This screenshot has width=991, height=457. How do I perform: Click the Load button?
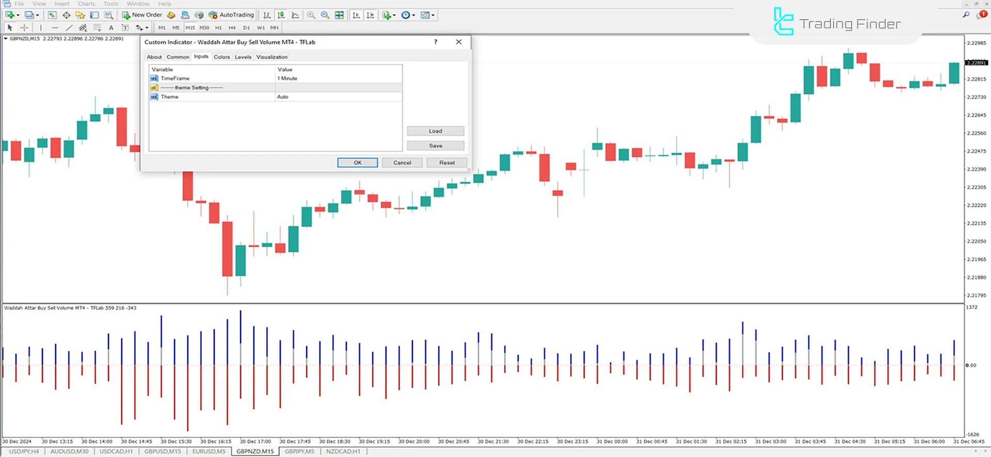coord(436,131)
